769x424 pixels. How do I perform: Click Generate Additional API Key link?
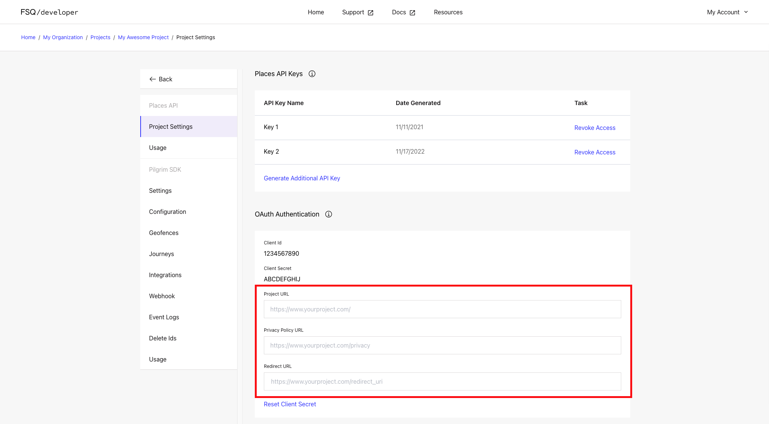pos(302,178)
